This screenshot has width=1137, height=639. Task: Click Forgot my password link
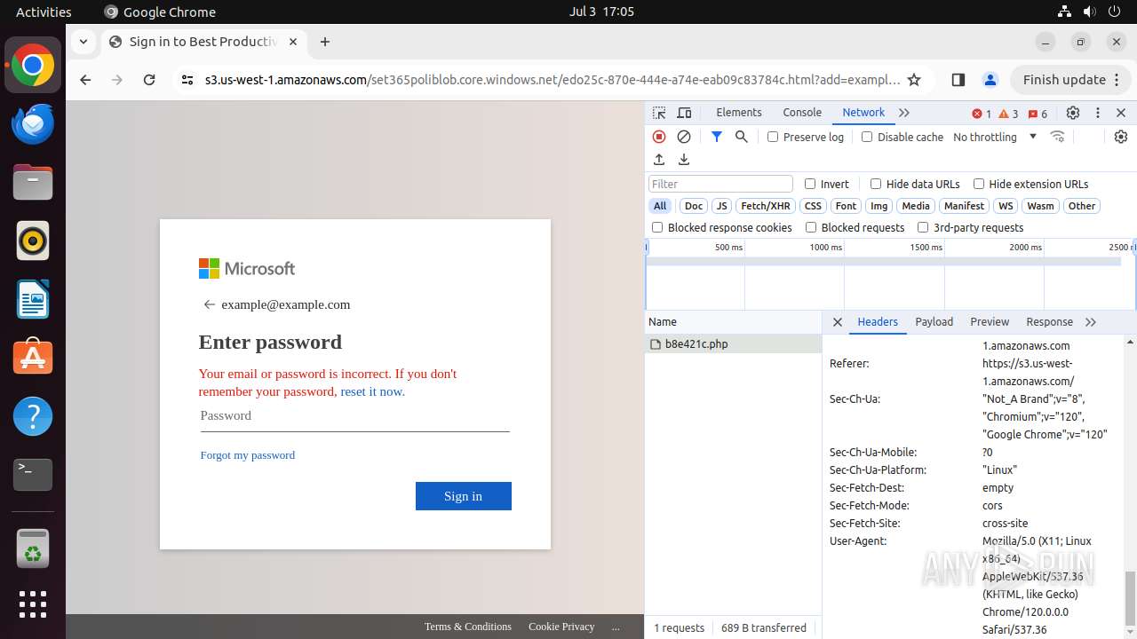[248, 455]
